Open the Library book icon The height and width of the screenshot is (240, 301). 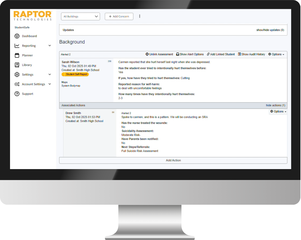click(x=17, y=65)
